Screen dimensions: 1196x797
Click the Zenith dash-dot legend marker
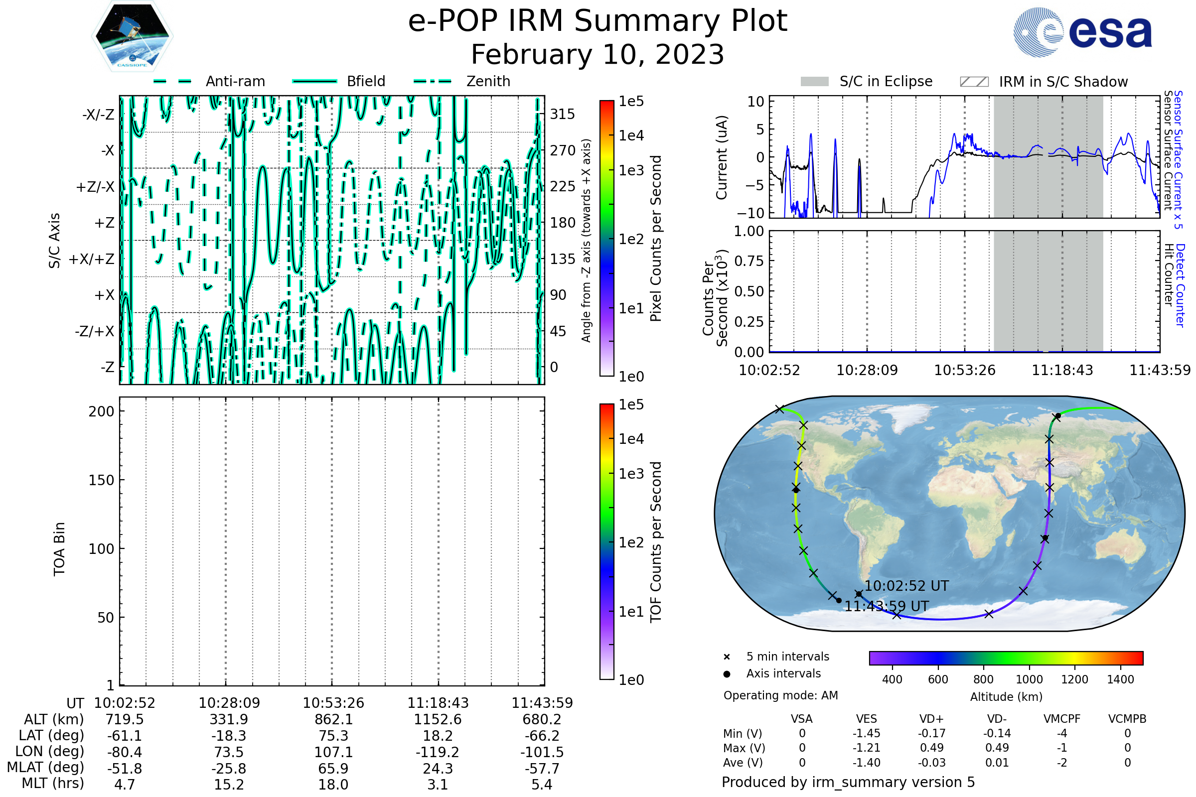click(x=433, y=81)
